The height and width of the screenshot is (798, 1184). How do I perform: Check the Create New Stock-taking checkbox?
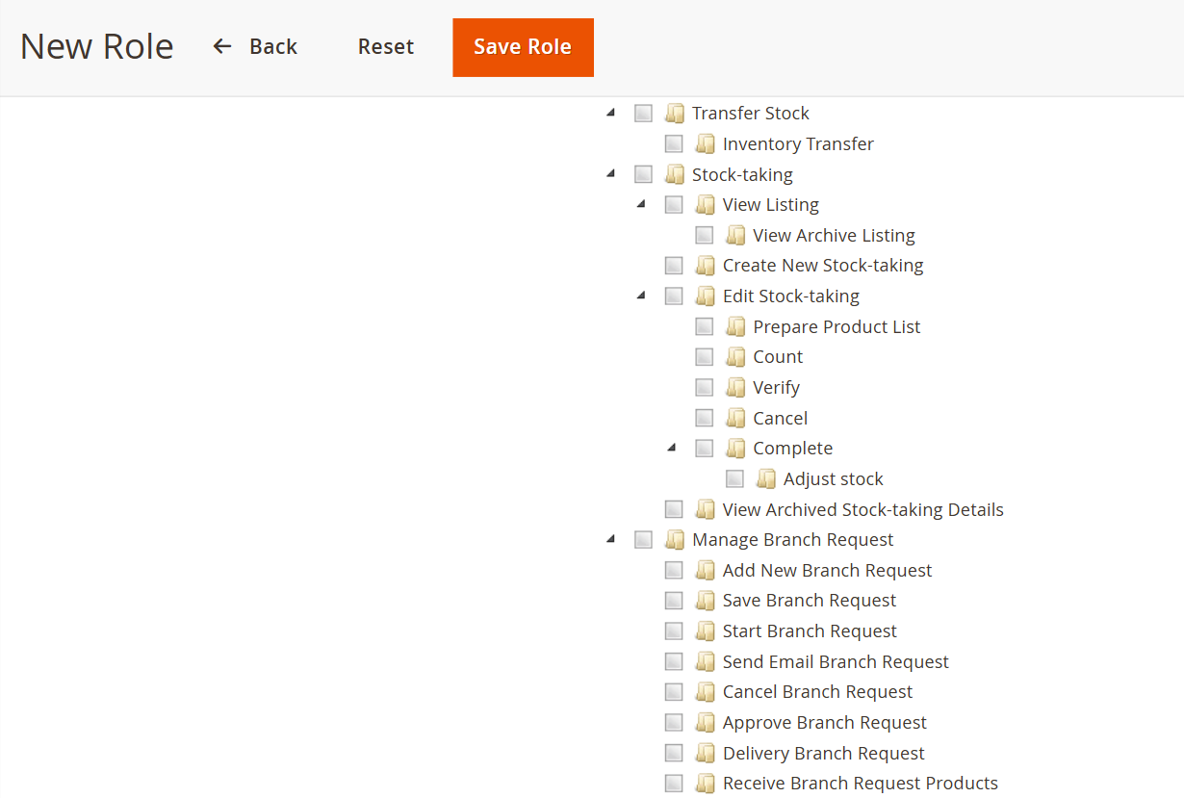[x=674, y=266]
